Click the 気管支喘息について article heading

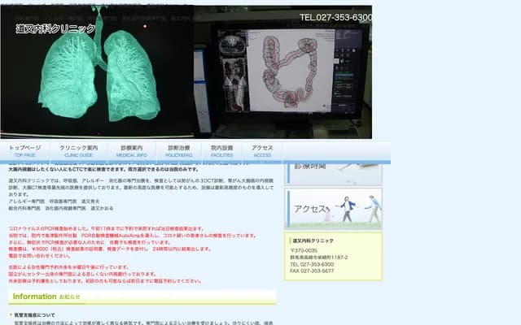click(x=35, y=314)
